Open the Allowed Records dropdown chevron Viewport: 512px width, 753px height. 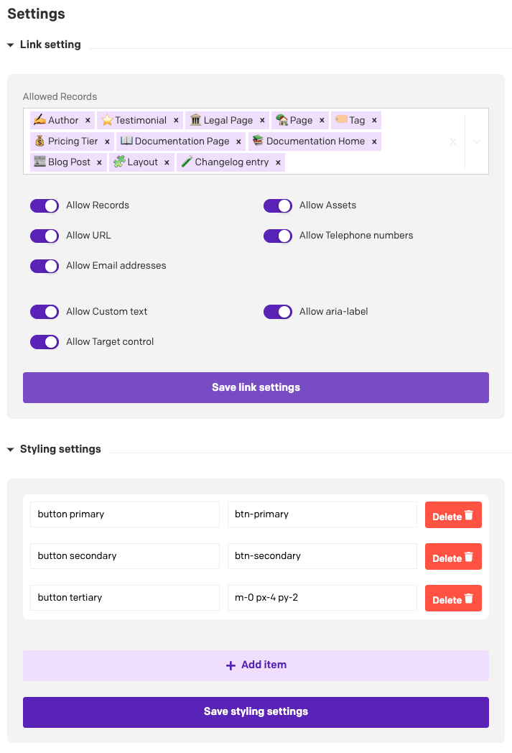coord(476,141)
